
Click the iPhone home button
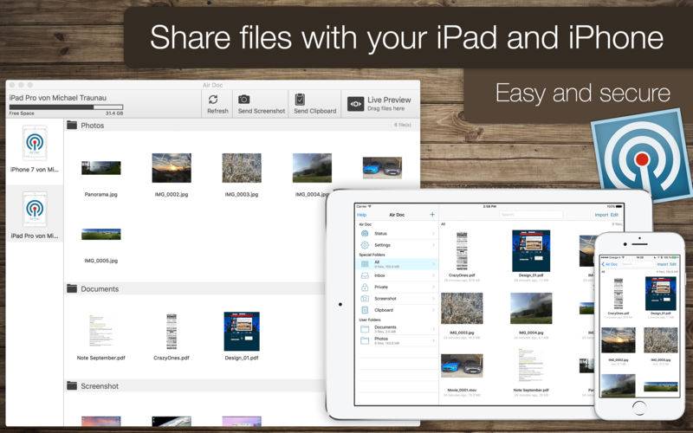639,407
